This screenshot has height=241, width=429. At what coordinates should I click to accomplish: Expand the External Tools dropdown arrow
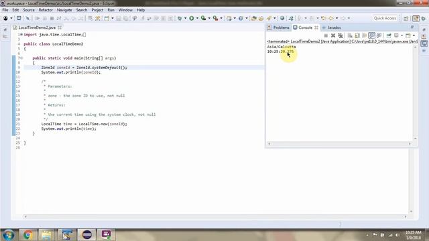pos(221,18)
